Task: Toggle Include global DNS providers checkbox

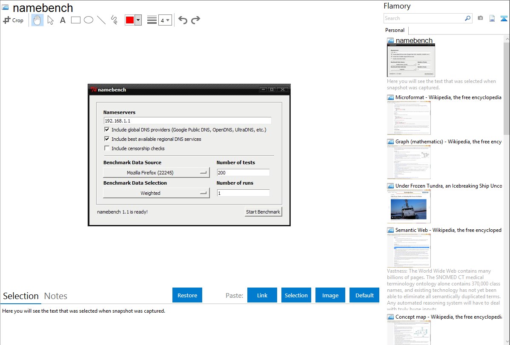Action: coord(107,130)
